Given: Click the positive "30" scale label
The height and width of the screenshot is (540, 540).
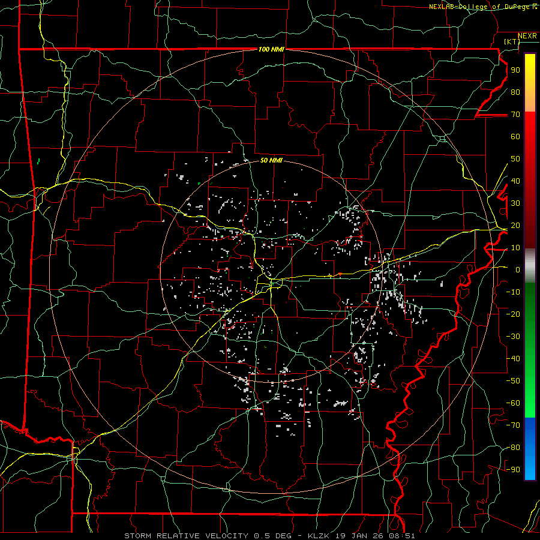Looking at the screenshot, I should pyautogui.click(x=515, y=203).
